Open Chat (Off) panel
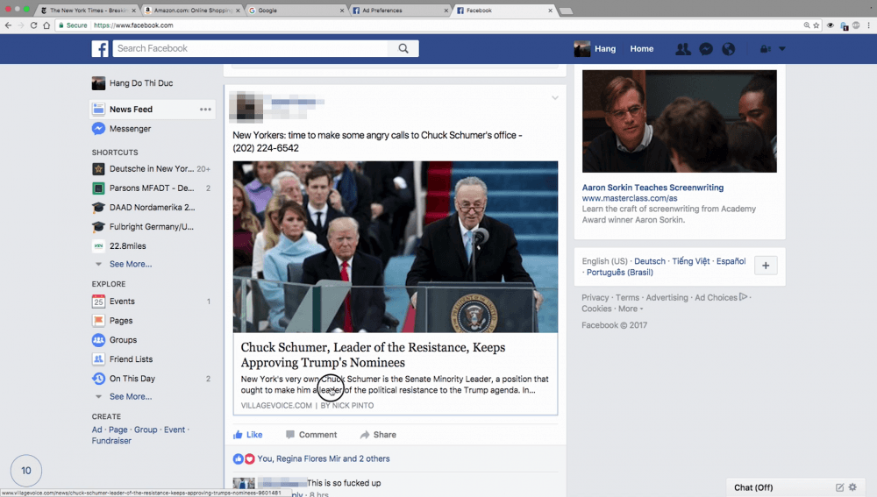 [752, 487]
